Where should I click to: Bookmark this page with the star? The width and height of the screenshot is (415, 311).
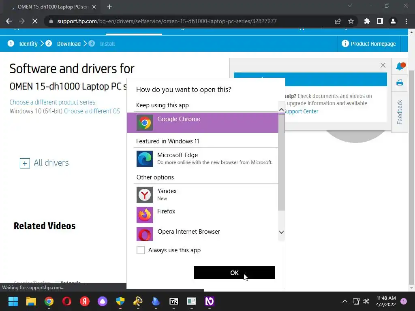(351, 21)
